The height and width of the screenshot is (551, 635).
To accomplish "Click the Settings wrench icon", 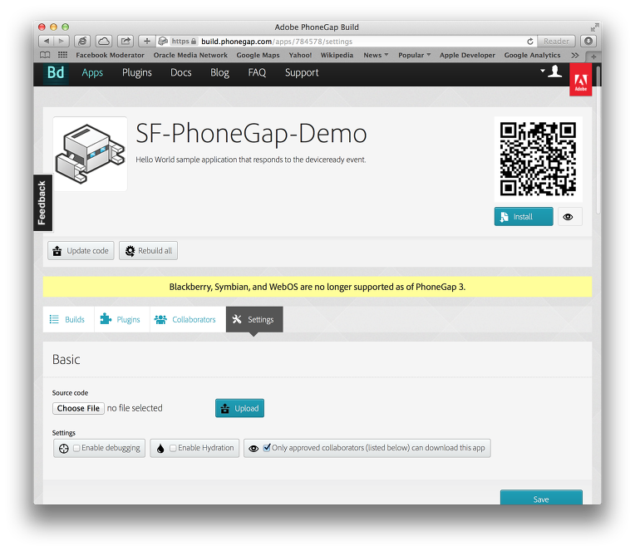I will [237, 319].
